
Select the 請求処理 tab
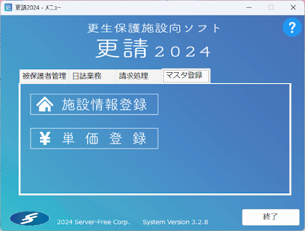coord(139,76)
